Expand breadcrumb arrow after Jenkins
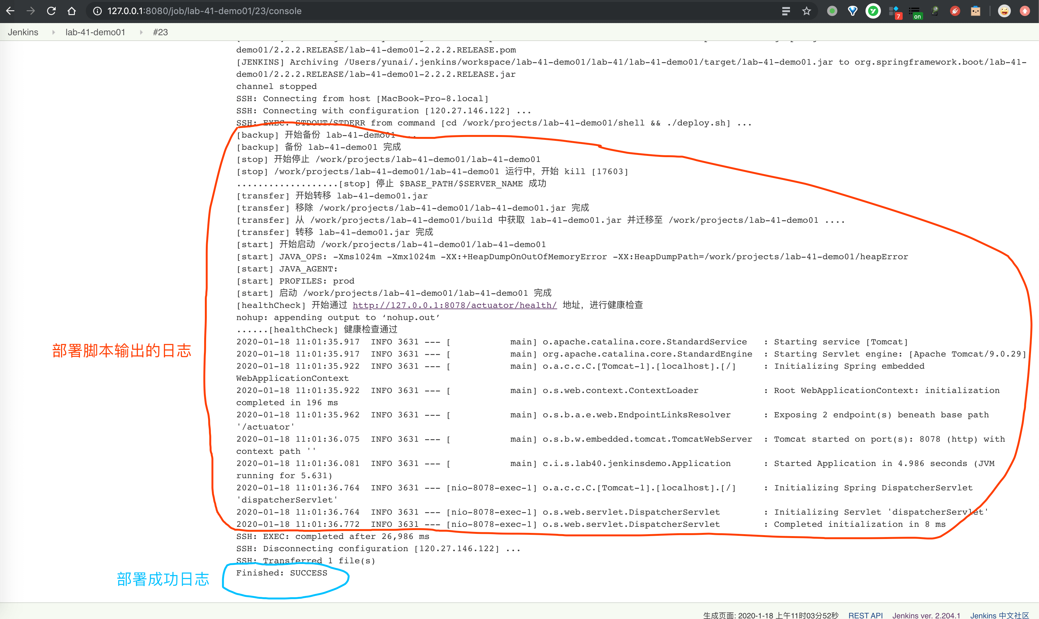 [x=53, y=32]
